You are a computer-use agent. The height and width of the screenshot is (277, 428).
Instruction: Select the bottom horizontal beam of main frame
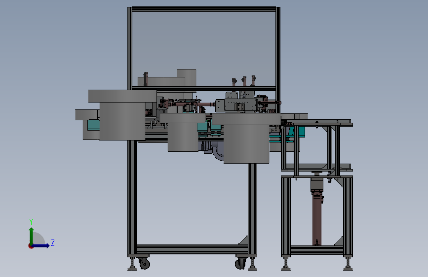(193, 249)
